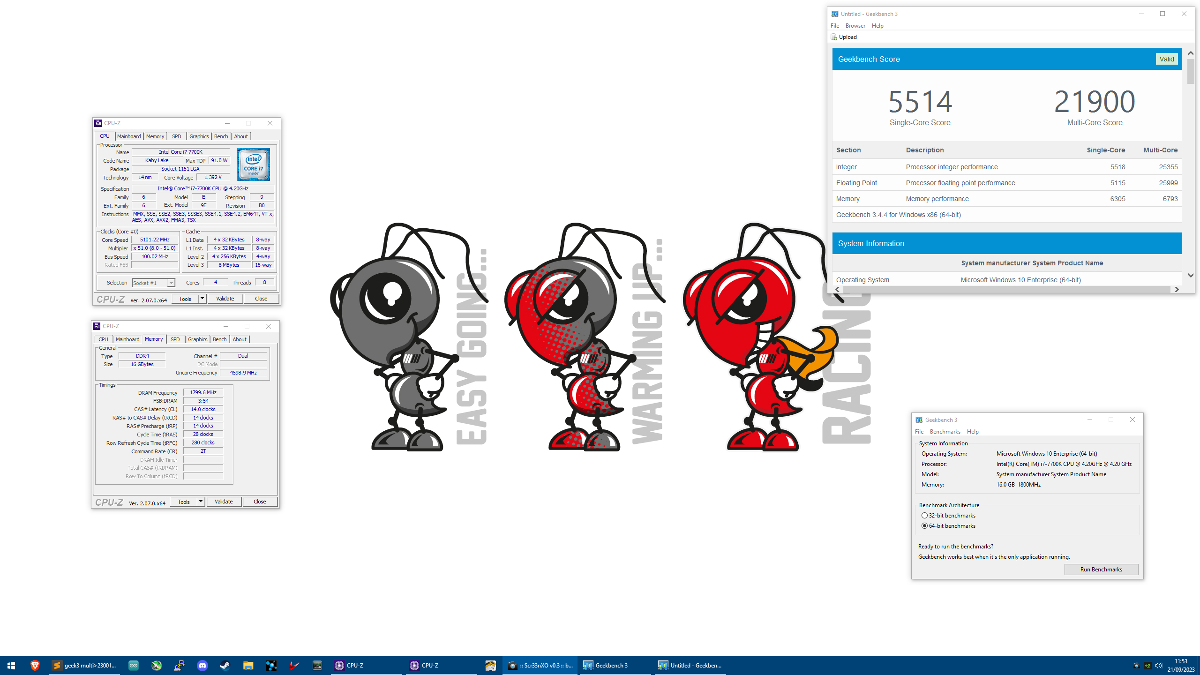Expand the Tools dropdown arrow in the CPU-Z window showing the Memory tab

click(201, 502)
